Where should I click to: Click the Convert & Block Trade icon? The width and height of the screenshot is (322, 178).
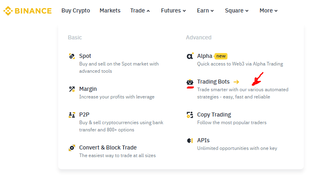72,148
